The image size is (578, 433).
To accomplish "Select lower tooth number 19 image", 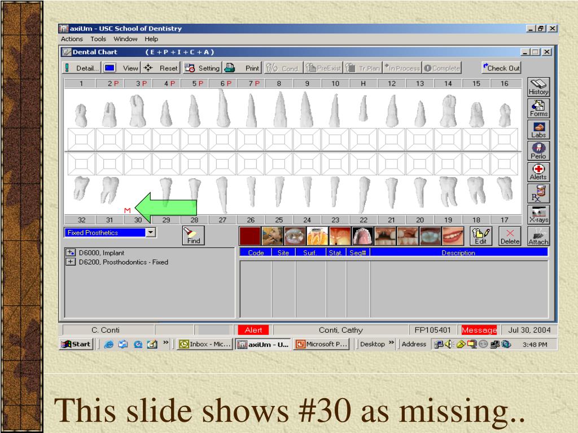I will coord(448,191).
